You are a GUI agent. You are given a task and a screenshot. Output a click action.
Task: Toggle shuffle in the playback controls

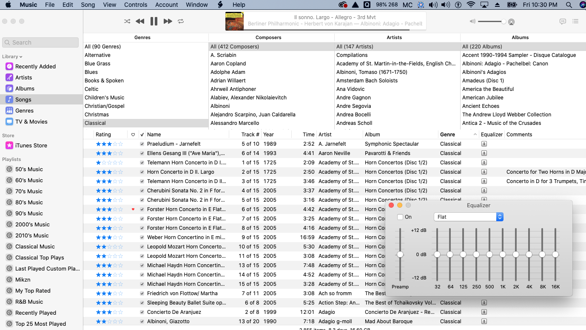(127, 21)
